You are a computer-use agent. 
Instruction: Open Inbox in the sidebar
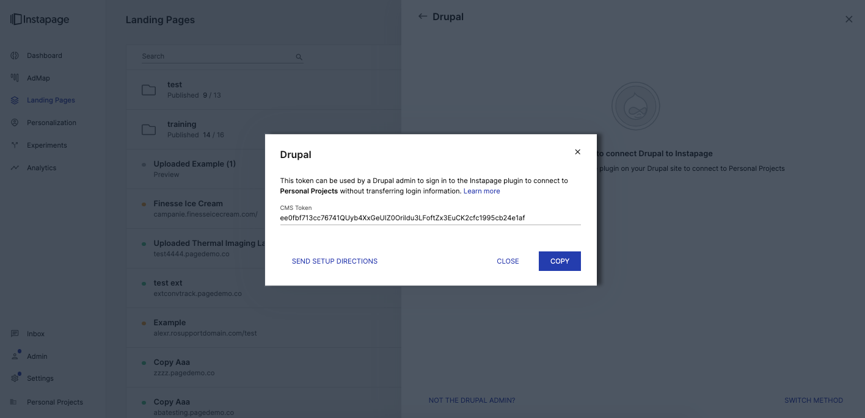pyautogui.click(x=35, y=334)
